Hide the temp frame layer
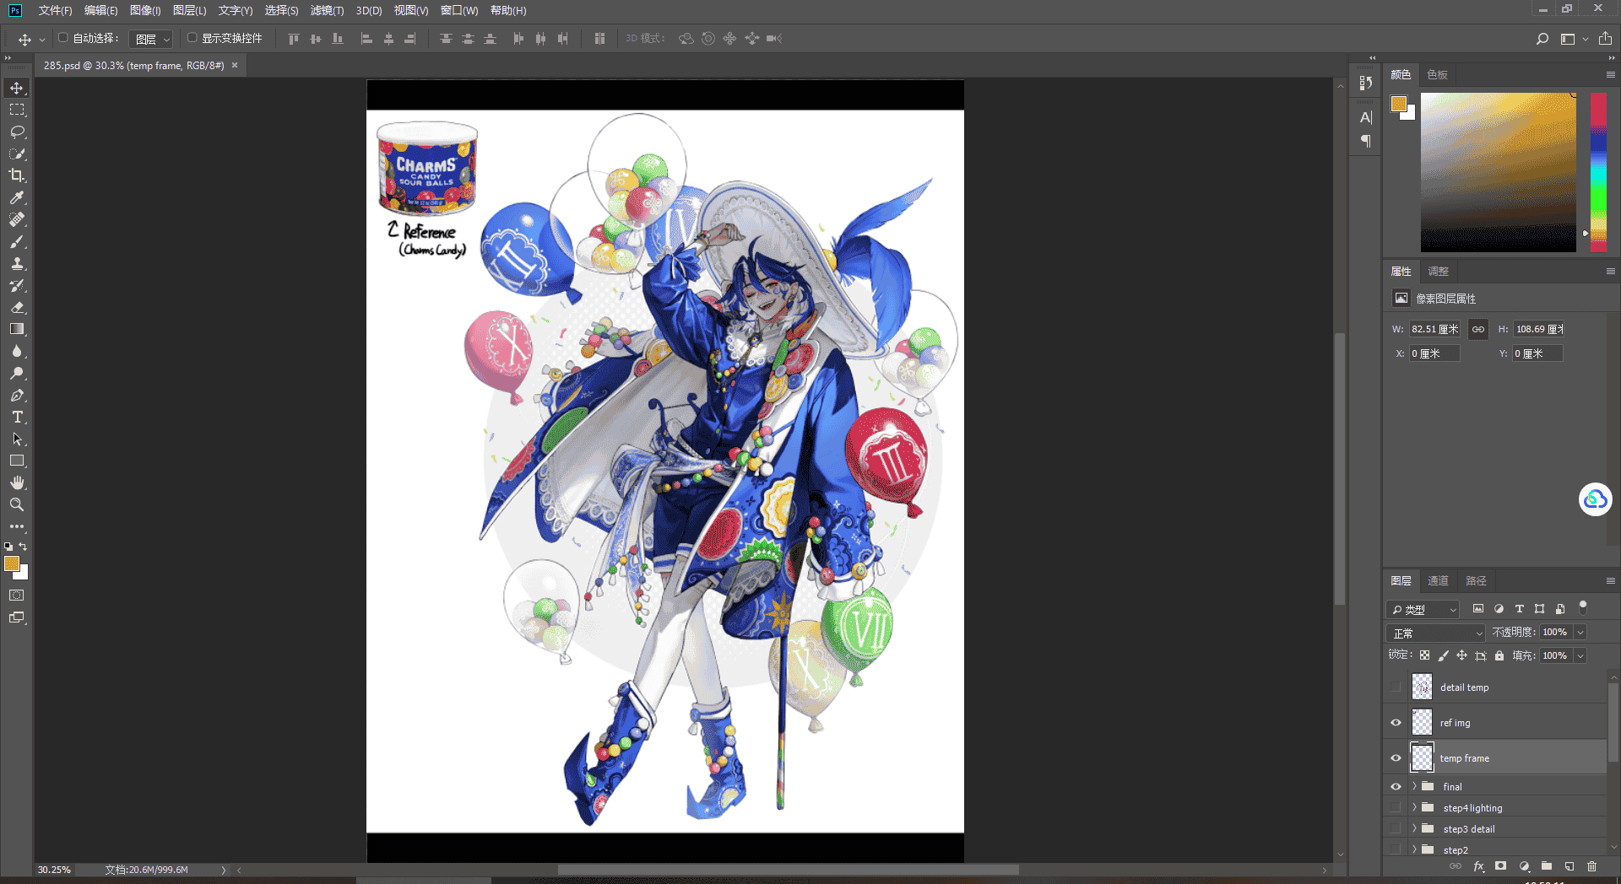This screenshot has height=884, width=1621. (1396, 758)
